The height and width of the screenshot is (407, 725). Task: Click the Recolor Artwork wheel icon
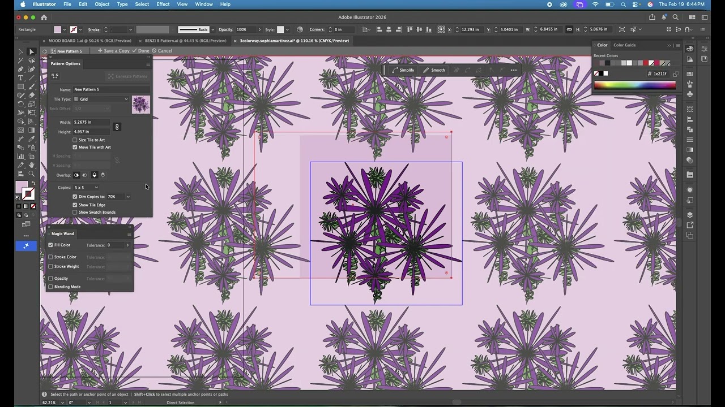point(300,29)
